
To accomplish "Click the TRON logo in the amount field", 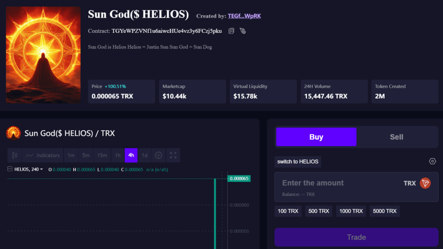I will pyautogui.click(x=425, y=183).
